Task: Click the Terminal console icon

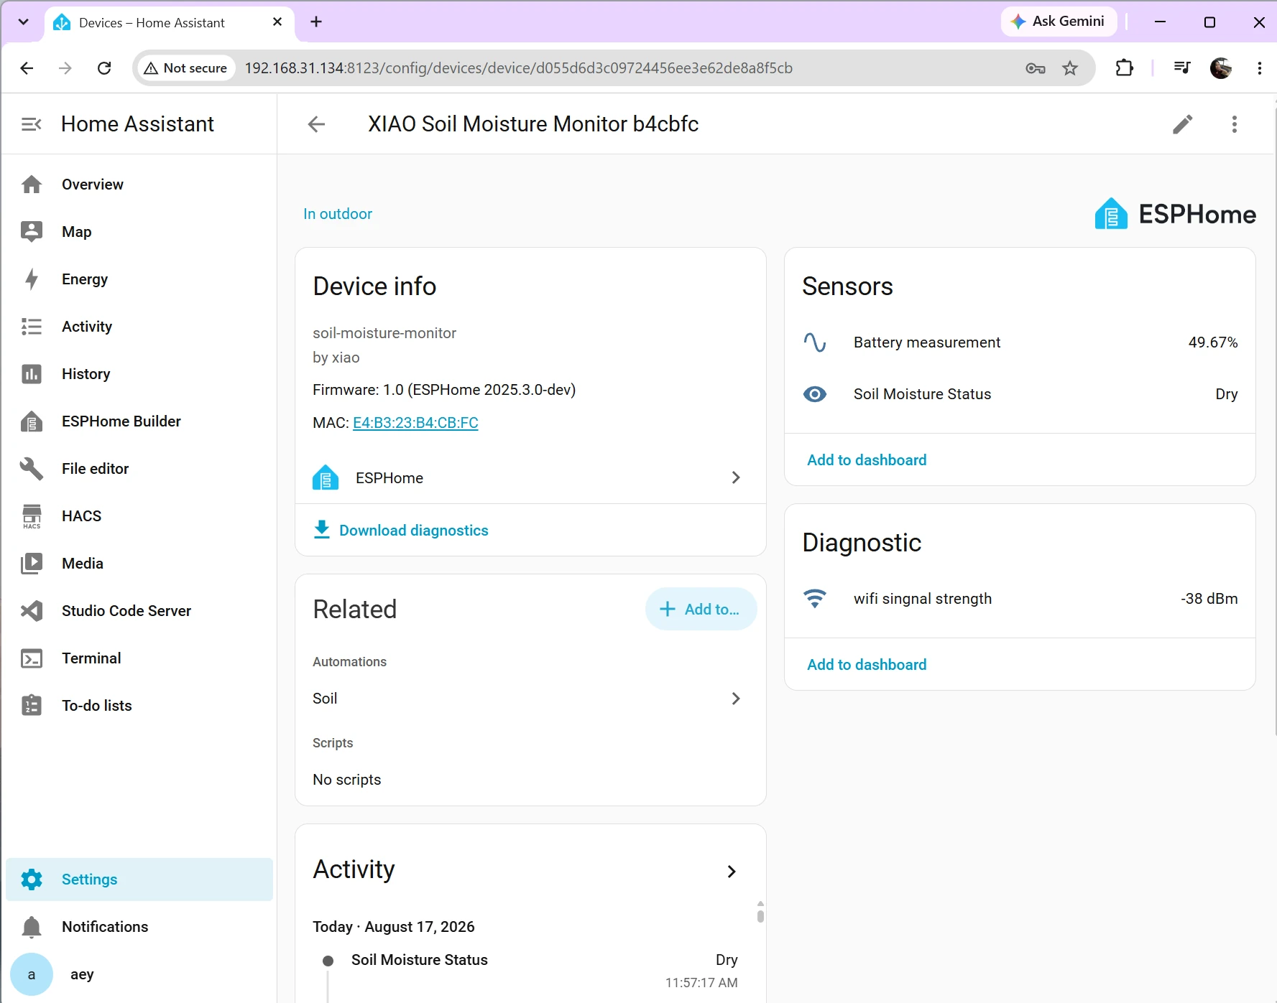Action: tap(32, 658)
